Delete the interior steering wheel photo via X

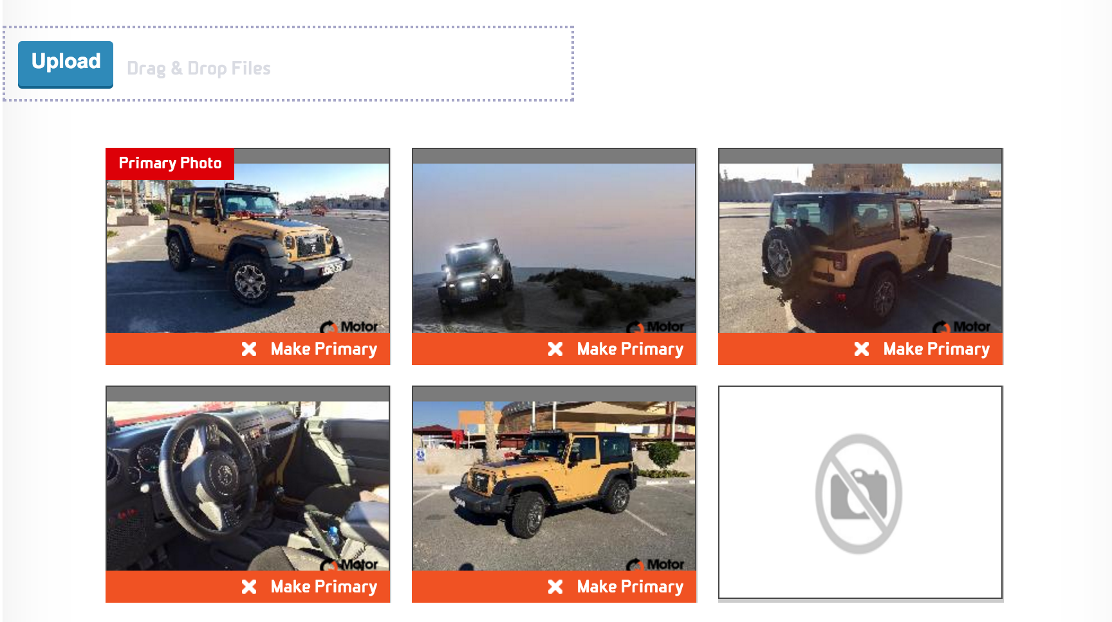[249, 587]
